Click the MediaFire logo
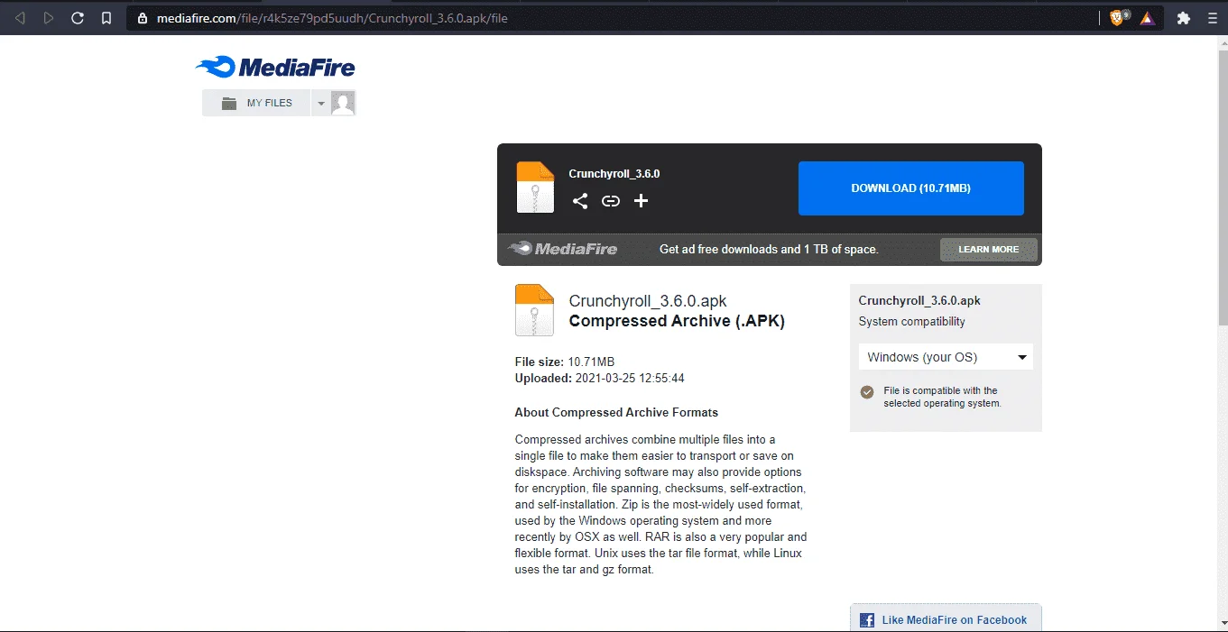Viewport: 1228px width, 632px height. click(275, 68)
